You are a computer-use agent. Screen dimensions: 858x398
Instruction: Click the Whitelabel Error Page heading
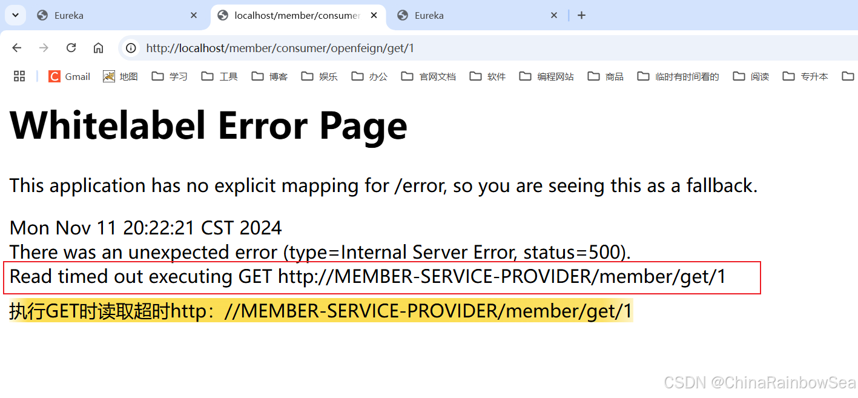pos(209,126)
